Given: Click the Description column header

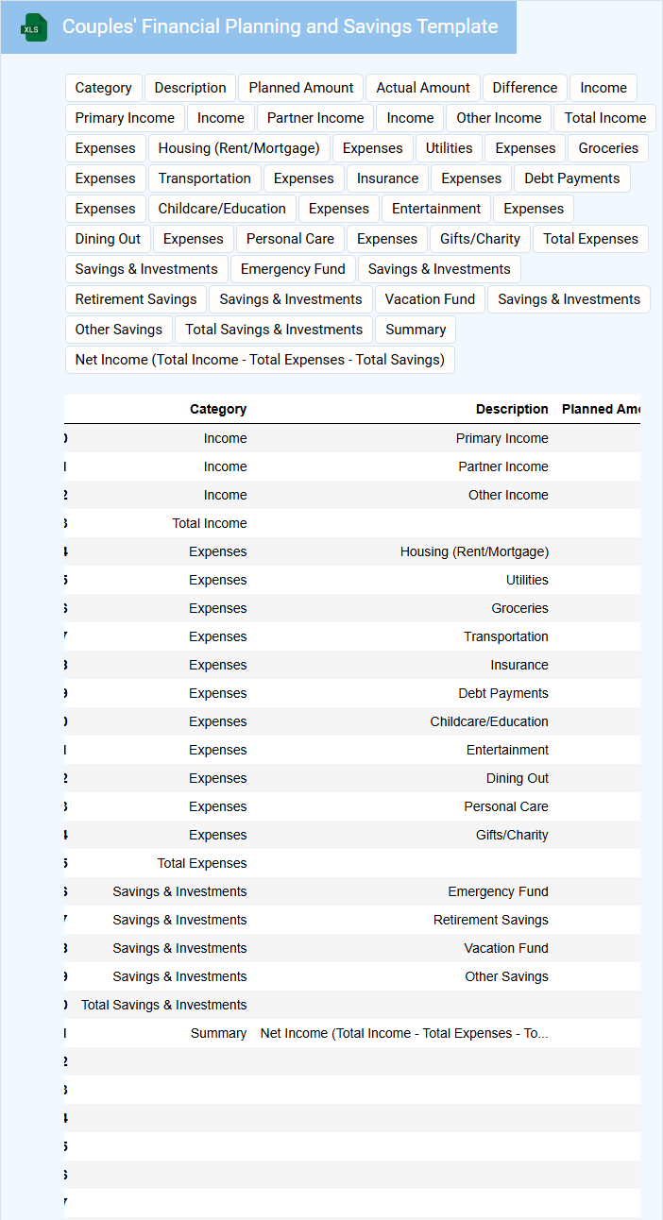Looking at the screenshot, I should pos(512,409).
